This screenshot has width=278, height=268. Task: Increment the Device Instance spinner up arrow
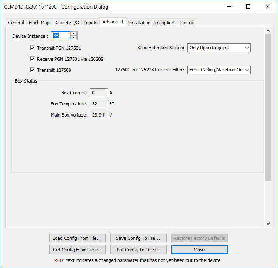[x=74, y=34]
